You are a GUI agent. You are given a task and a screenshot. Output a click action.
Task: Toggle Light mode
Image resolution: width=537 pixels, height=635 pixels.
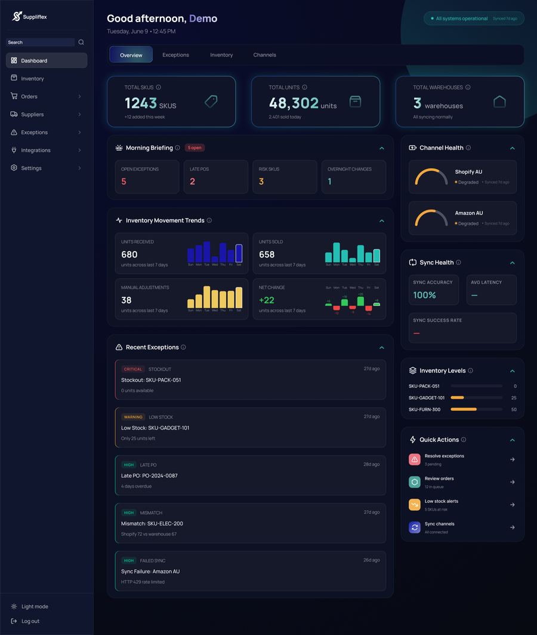point(29,606)
